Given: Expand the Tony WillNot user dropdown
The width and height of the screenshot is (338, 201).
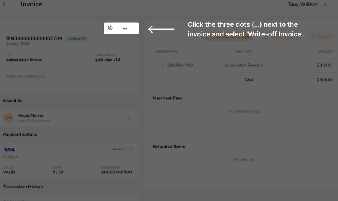Looking at the screenshot, I should tap(307, 4).
